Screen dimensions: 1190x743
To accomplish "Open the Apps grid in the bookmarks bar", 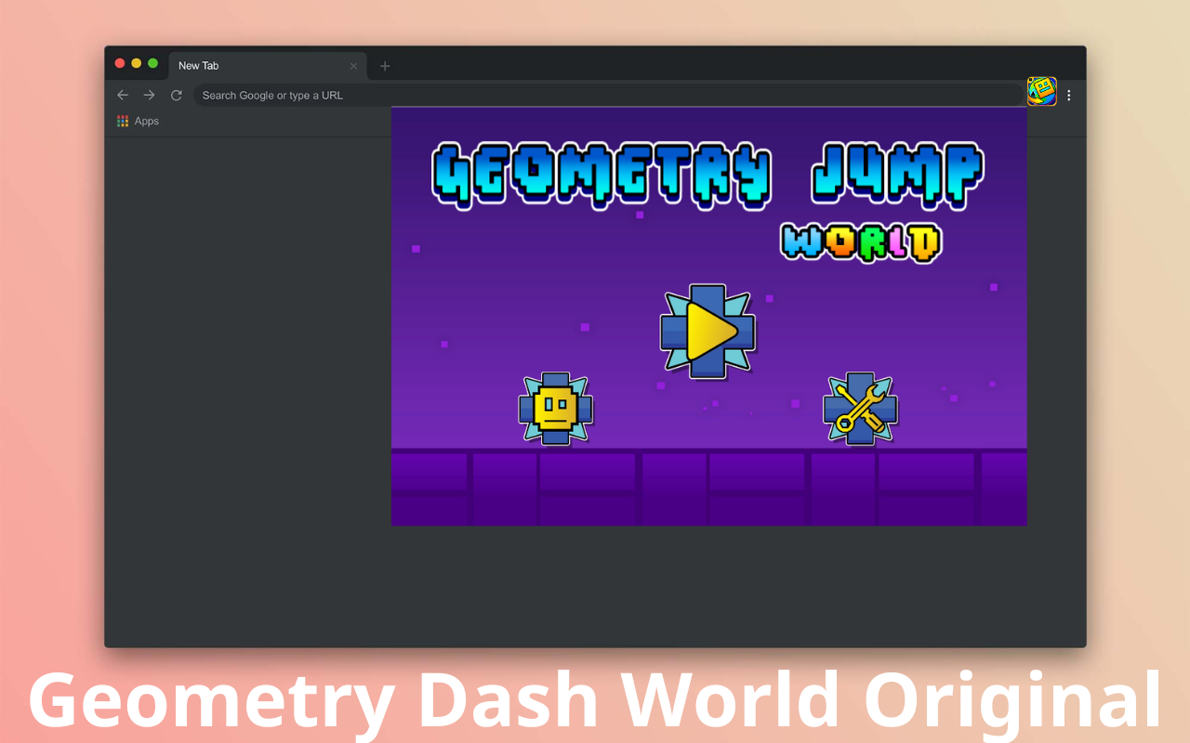I will tap(122, 121).
